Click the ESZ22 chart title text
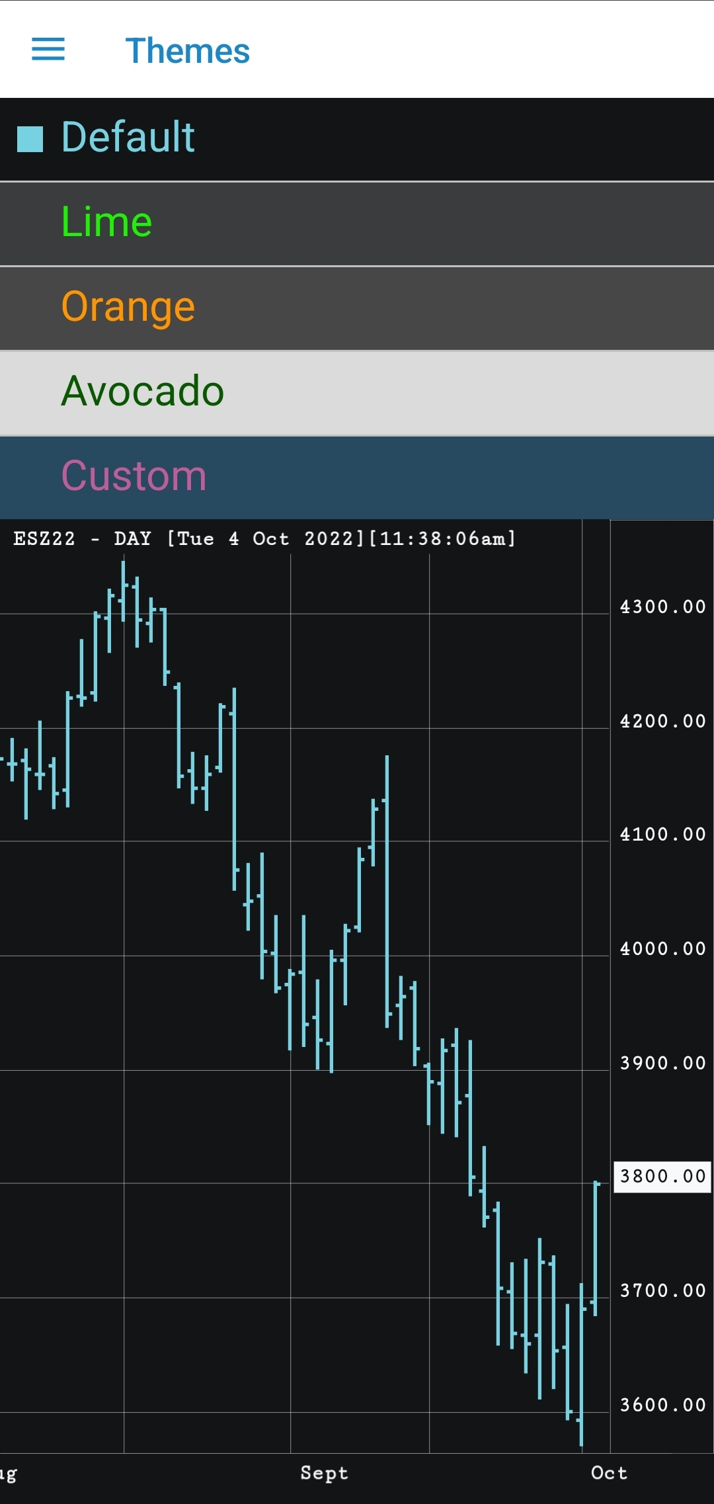This screenshot has width=714, height=1504. pos(264,538)
